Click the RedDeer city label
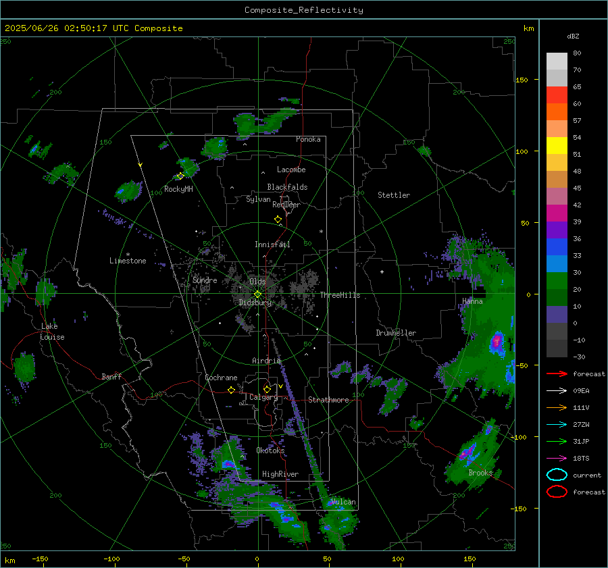608x568 pixels. [x=286, y=205]
